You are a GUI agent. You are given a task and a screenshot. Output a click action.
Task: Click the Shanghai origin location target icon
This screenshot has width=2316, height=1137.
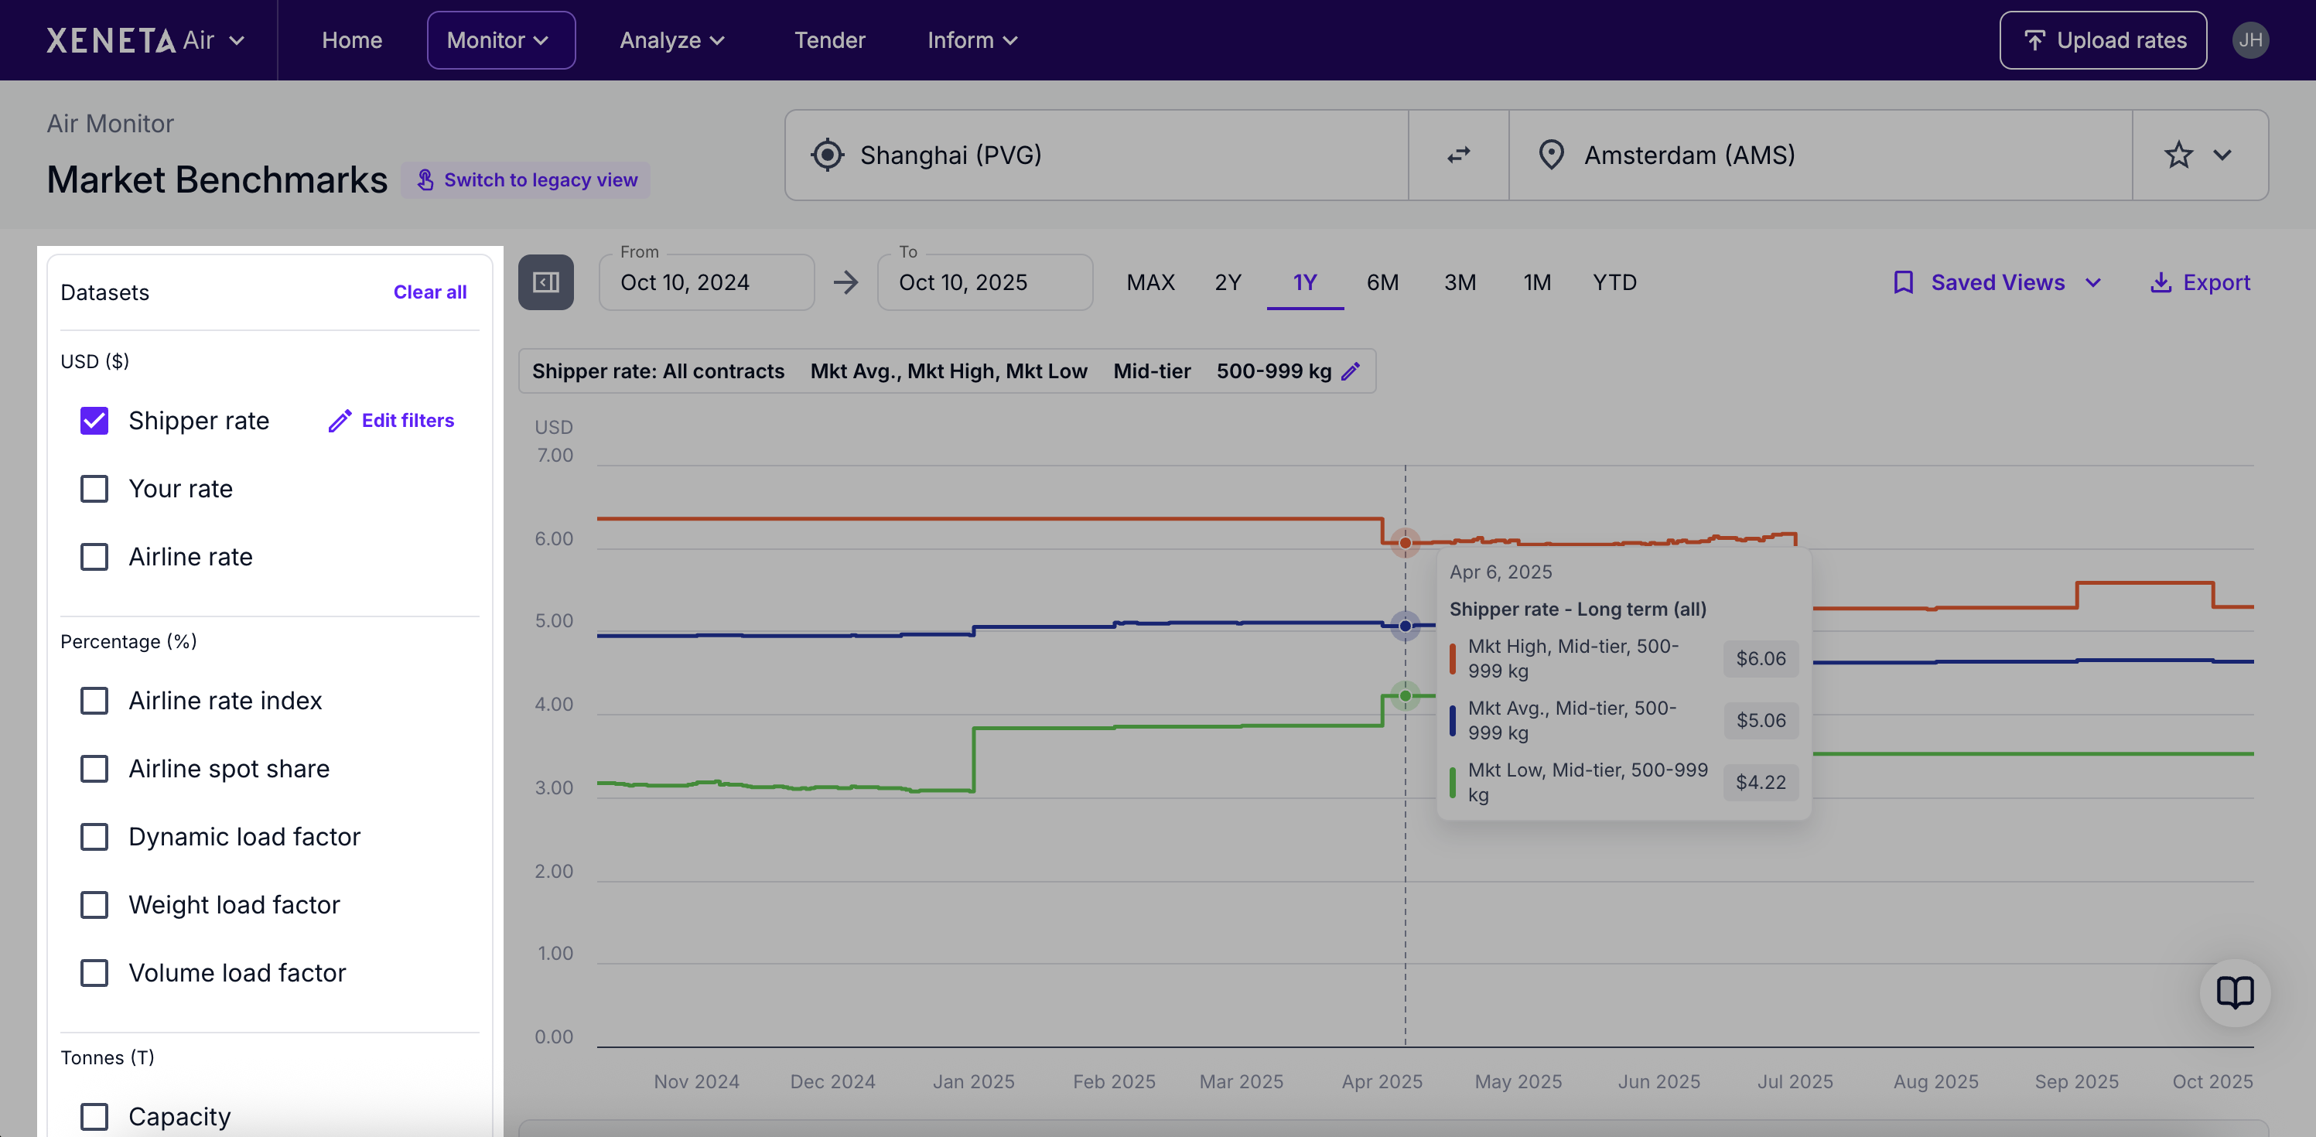pyautogui.click(x=827, y=155)
